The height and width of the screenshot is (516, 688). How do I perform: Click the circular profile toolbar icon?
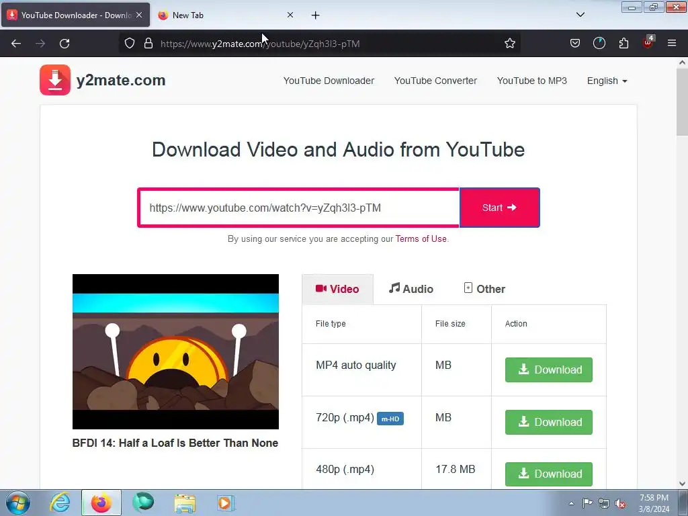click(x=599, y=44)
